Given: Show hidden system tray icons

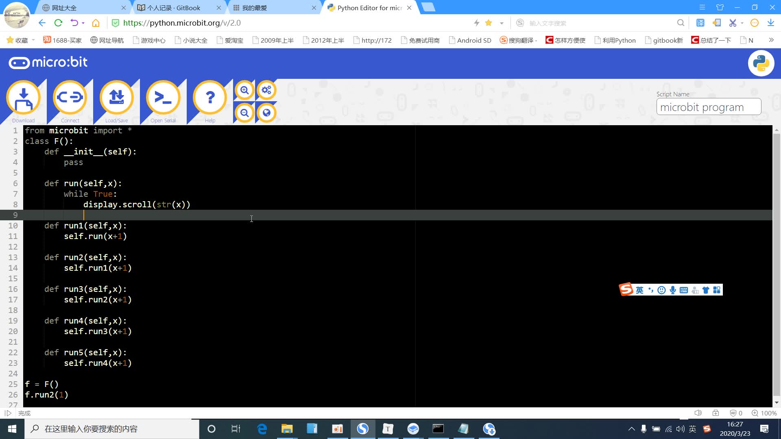Looking at the screenshot, I should 631,429.
